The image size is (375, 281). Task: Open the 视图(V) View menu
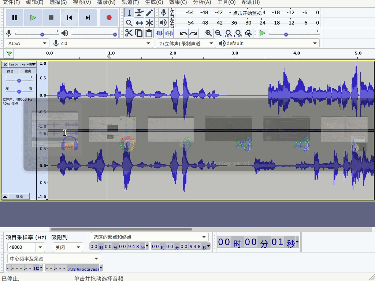[x=82, y=3]
